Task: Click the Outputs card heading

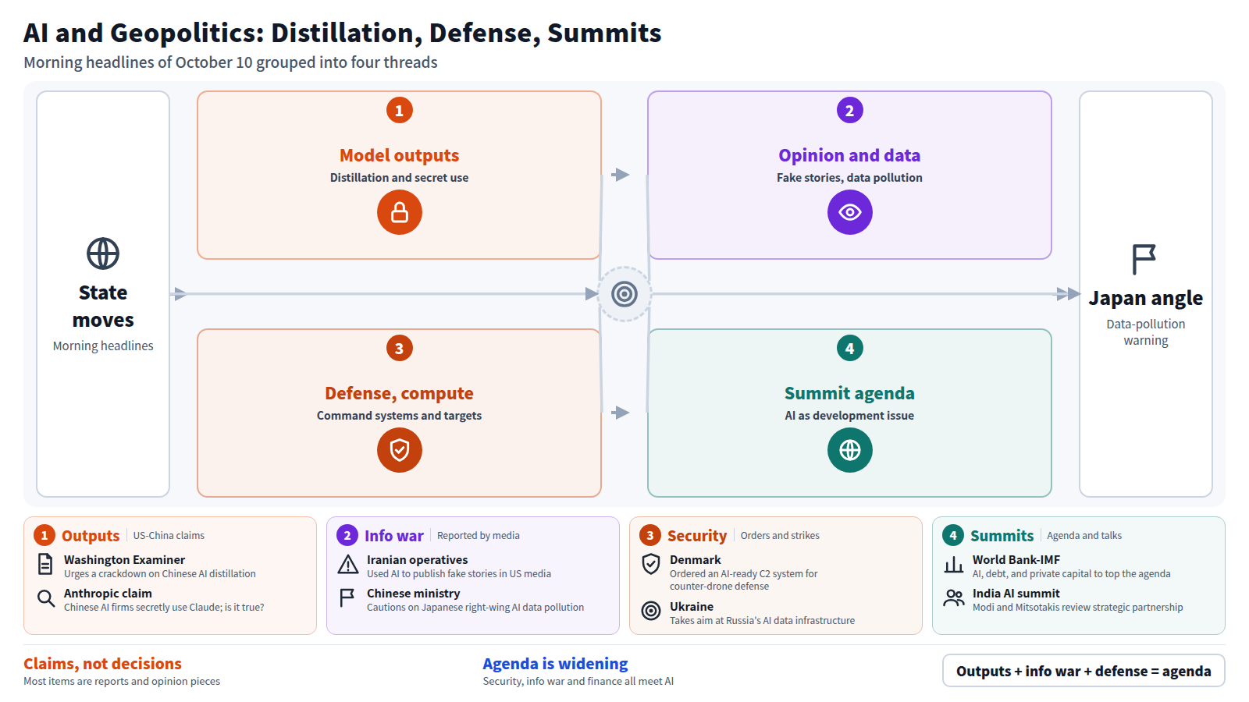Action: (x=91, y=536)
